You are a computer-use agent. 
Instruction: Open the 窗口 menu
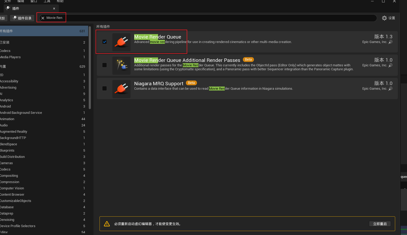tap(34, 1)
